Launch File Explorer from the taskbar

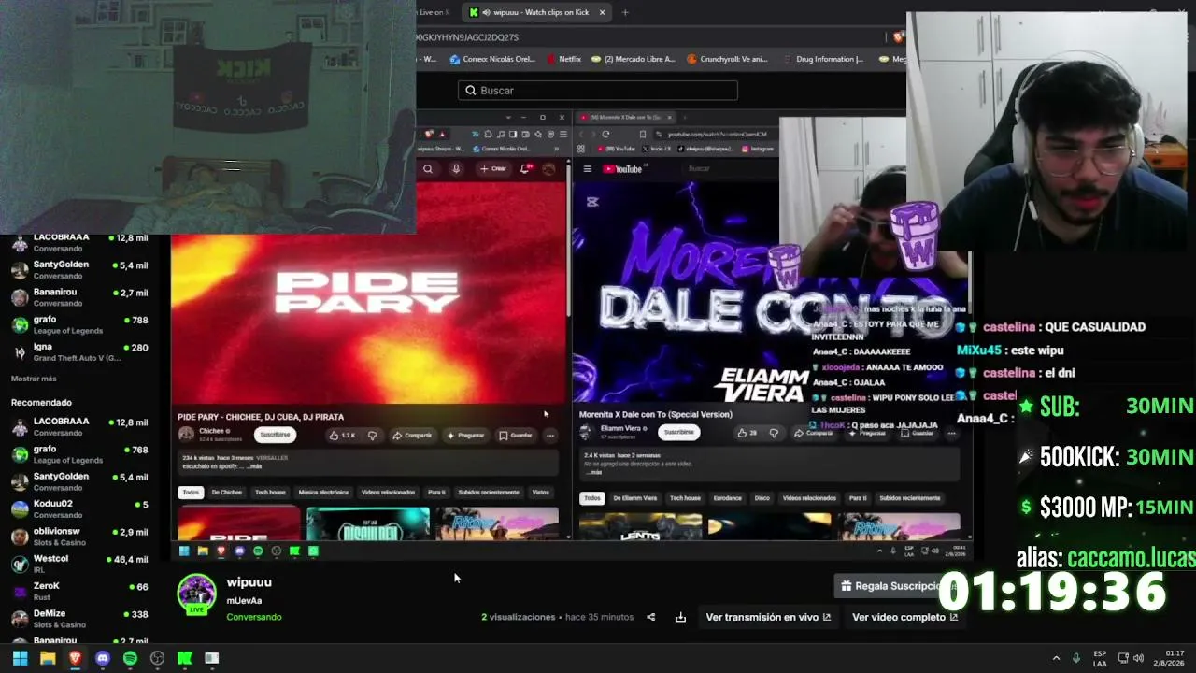(48, 658)
